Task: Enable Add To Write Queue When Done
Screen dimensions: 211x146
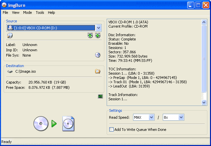Action: [111, 130]
